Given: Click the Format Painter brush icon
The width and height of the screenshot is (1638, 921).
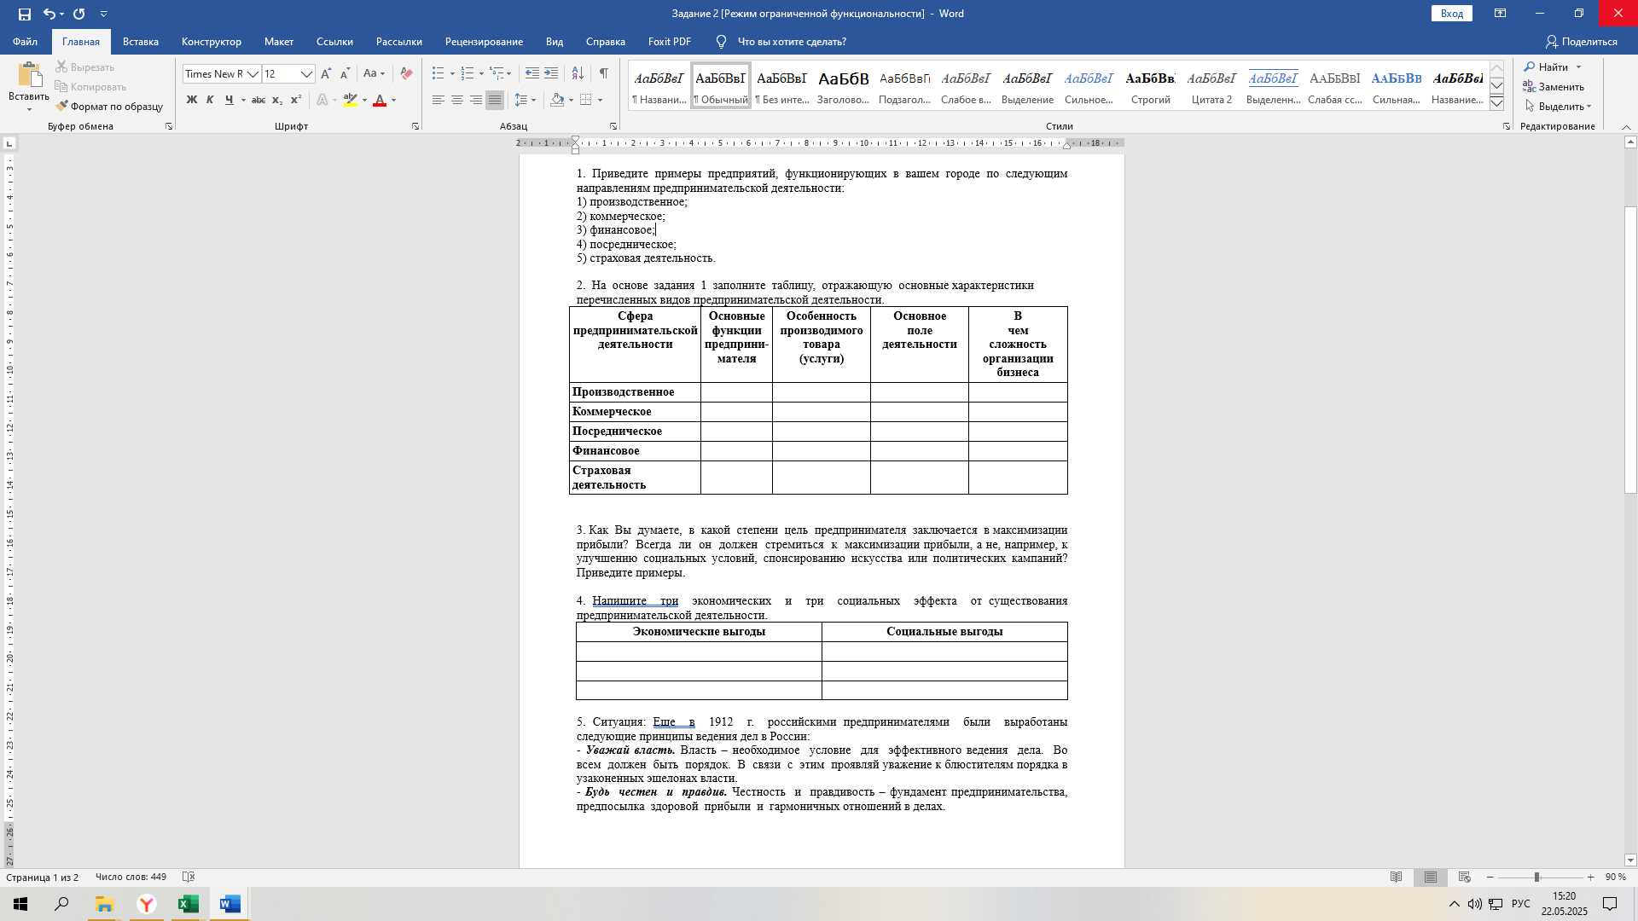Looking at the screenshot, I should pos(61,107).
